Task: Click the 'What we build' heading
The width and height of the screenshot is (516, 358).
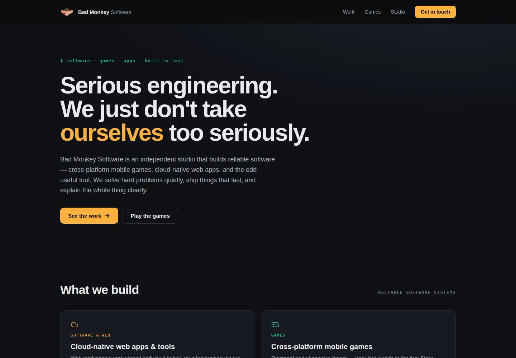Action: [99, 290]
